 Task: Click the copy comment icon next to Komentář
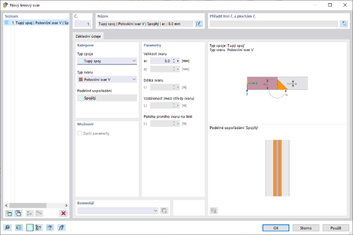pyautogui.click(x=164, y=211)
